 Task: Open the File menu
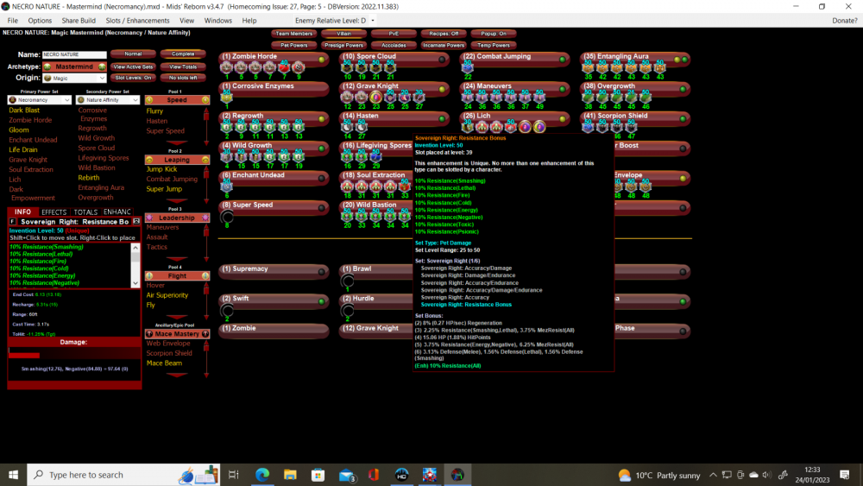point(13,21)
